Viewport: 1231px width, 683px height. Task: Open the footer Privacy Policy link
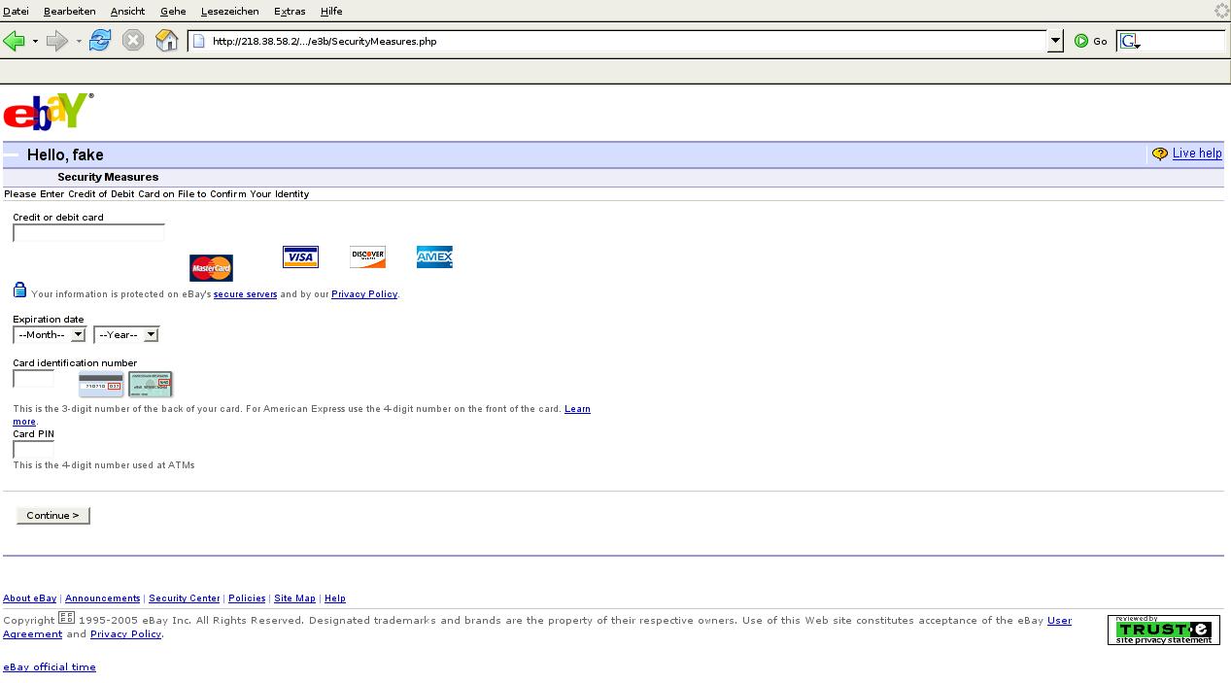(x=125, y=634)
